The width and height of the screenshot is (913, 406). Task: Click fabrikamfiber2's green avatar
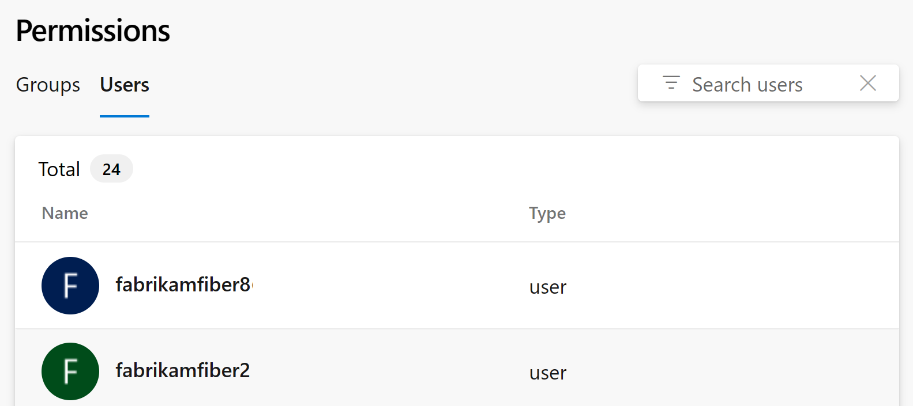coord(70,371)
